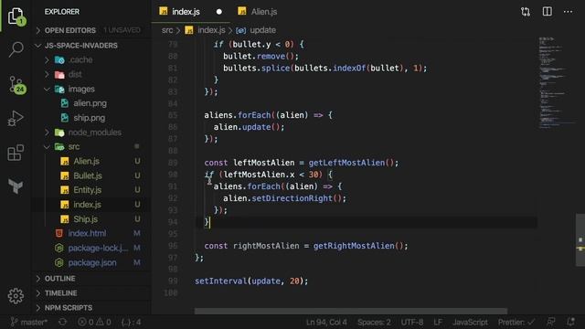Open the Run and Debug view

tap(16, 118)
